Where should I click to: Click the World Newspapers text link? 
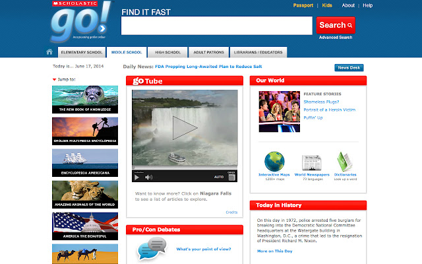(x=312, y=174)
